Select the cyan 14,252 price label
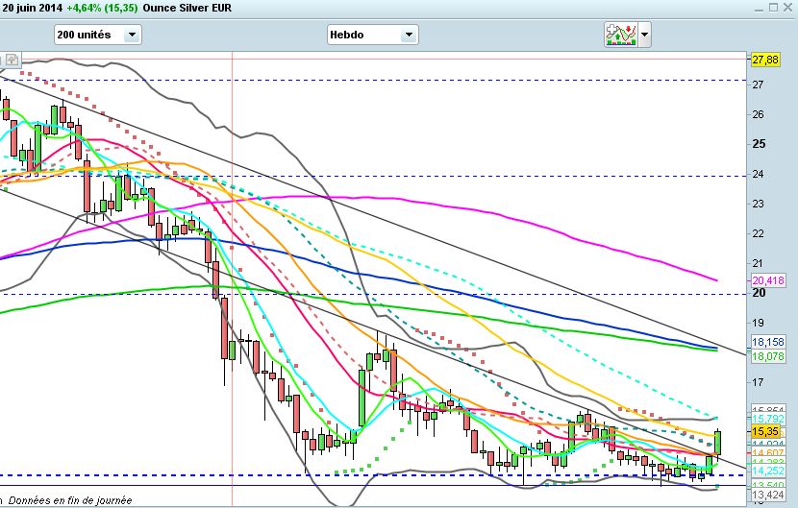Viewport: 798px width, 508px height. pos(768,471)
